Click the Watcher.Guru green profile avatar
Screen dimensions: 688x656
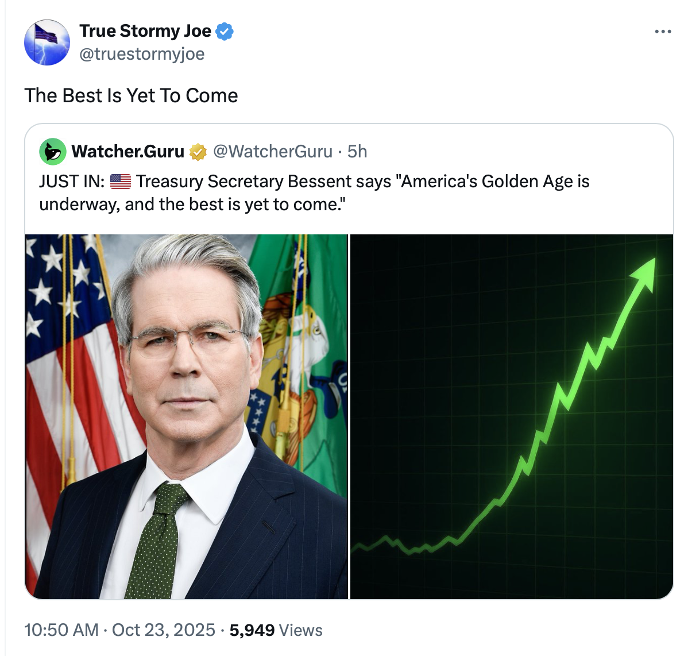(x=52, y=152)
